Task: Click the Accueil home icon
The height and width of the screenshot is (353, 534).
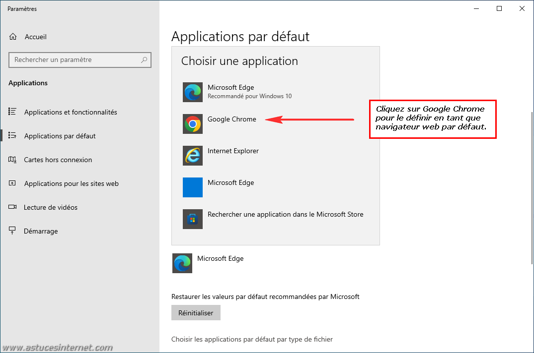Action: coord(13,37)
